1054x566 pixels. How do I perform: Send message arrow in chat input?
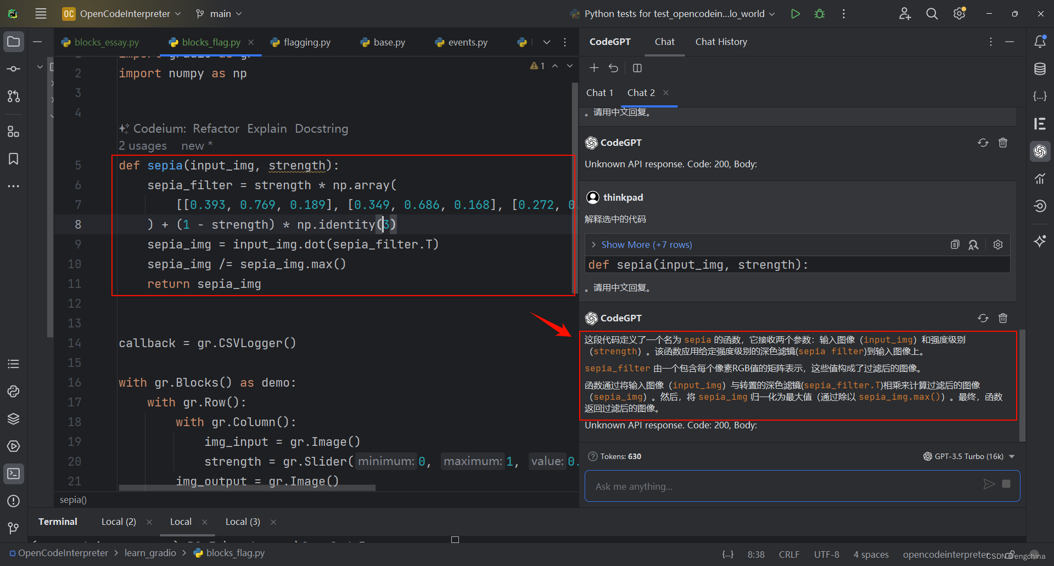(x=989, y=484)
